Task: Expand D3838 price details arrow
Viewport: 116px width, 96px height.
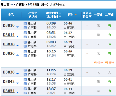Action: [x=18, y=74]
